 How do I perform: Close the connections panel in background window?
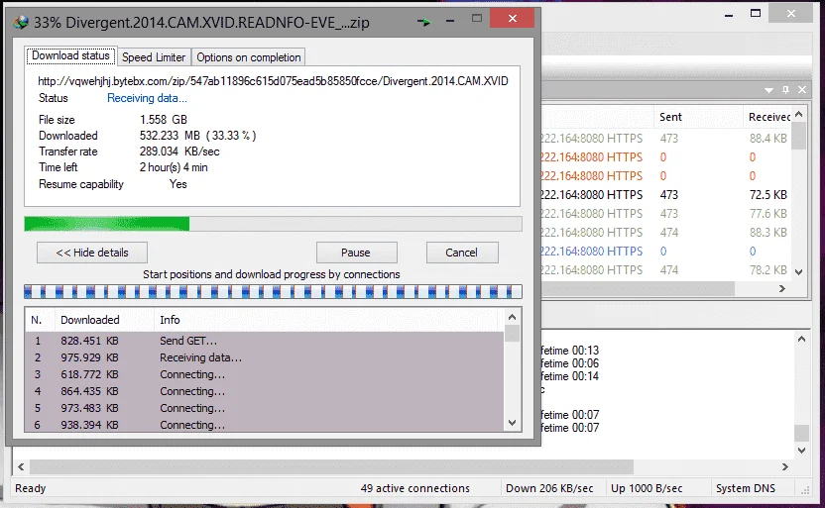click(802, 90)
